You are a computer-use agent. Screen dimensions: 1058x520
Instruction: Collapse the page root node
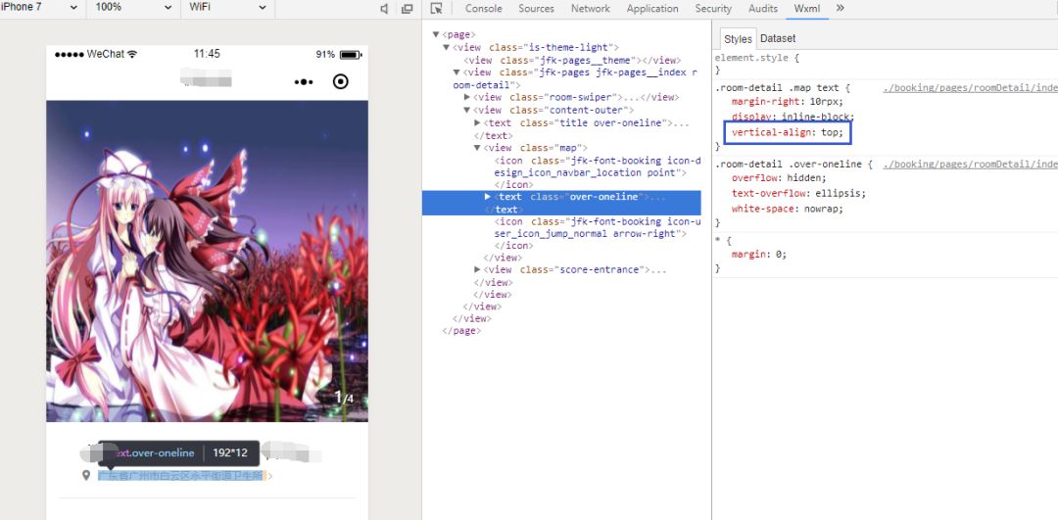436,35
